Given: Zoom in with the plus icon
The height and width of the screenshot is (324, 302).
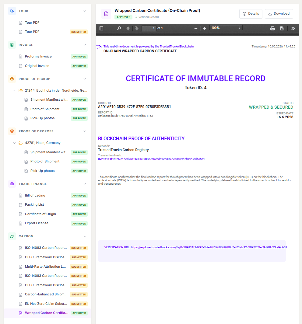Looking at the screenshot, I should coord(205,29).
